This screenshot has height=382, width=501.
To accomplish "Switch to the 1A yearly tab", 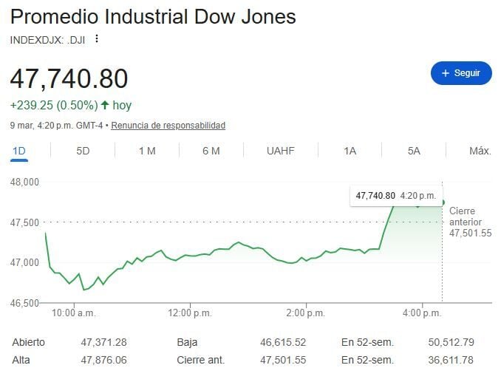I will pyautogui.click(x=350, y=151).
